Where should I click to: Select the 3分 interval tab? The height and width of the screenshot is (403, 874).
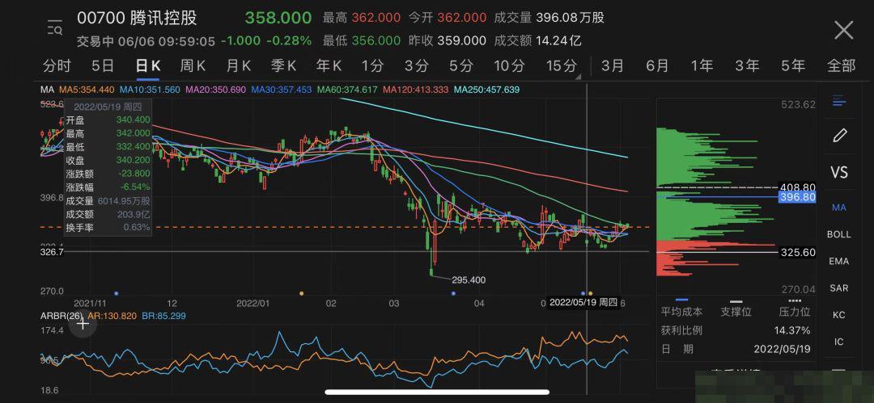coord(417,66)
